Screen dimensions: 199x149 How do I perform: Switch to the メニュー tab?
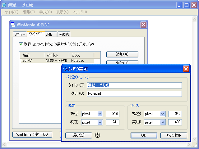coord(20,34)
